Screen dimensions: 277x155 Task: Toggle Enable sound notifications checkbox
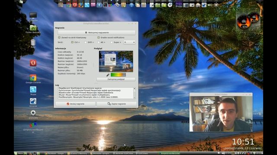click(99, 37)
